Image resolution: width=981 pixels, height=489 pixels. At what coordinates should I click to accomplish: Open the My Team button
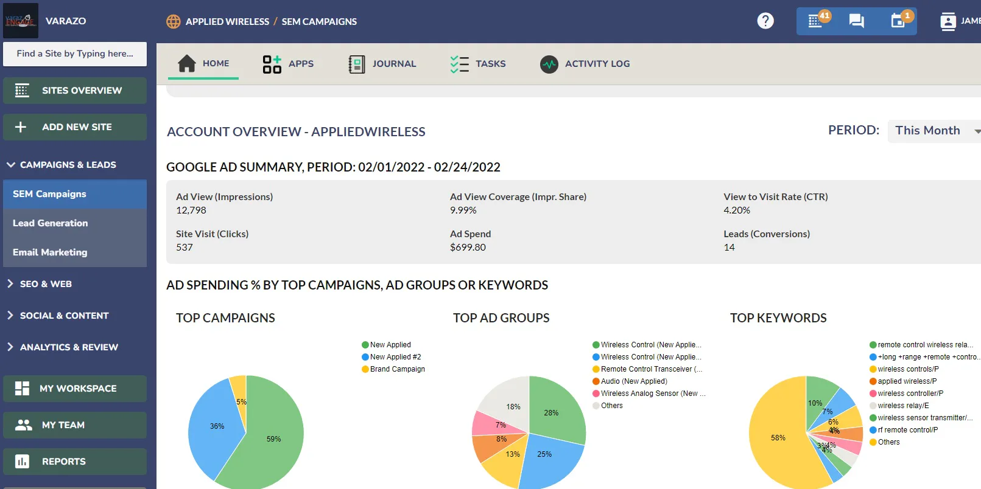(75, 425)
